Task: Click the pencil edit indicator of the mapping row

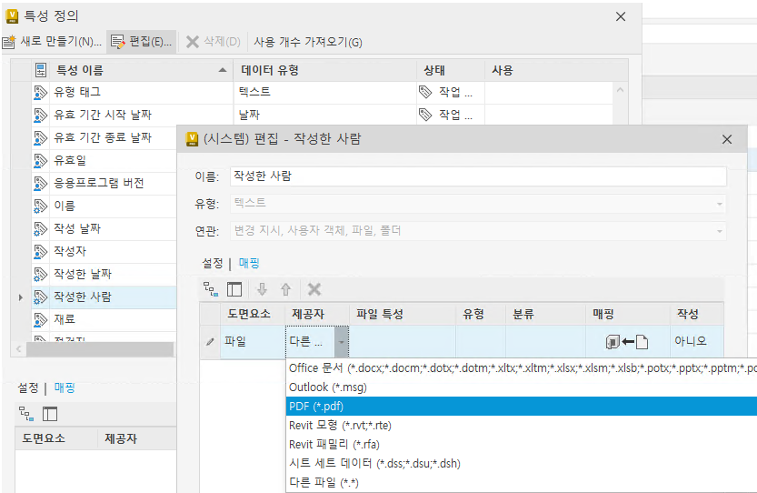Action: tap(210, 342)
